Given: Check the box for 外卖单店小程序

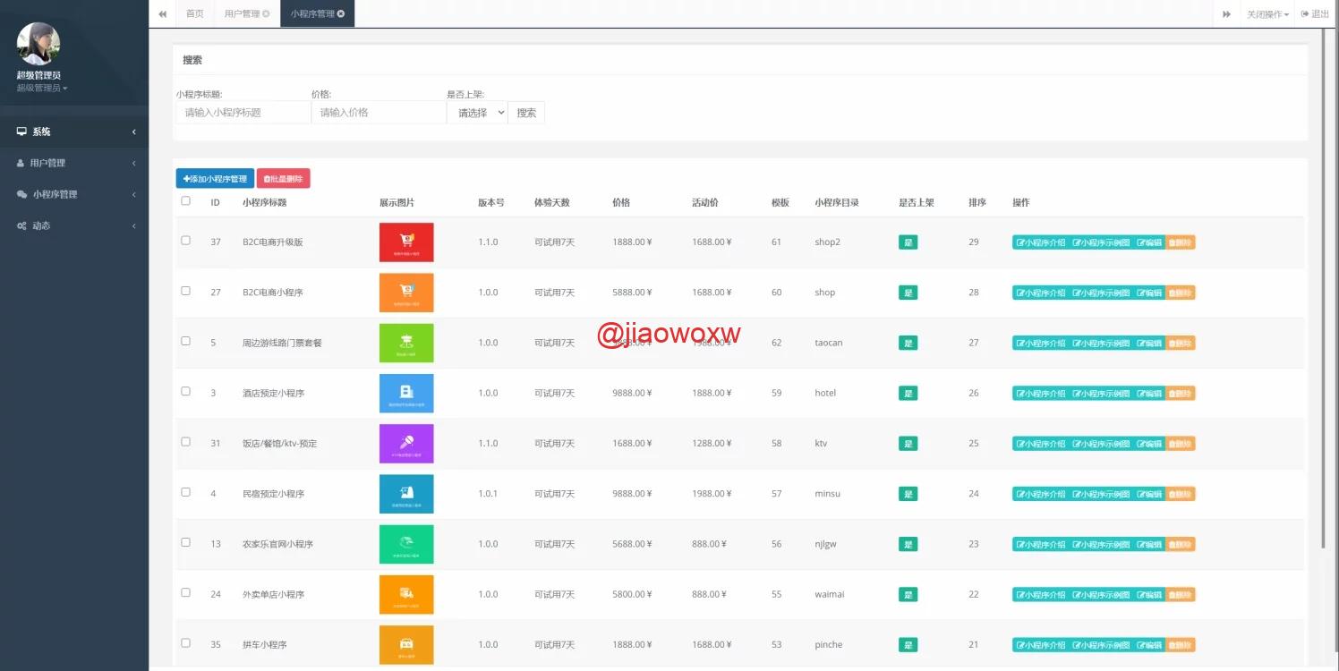Looking at the screenshot, I should tap(186, 592).
